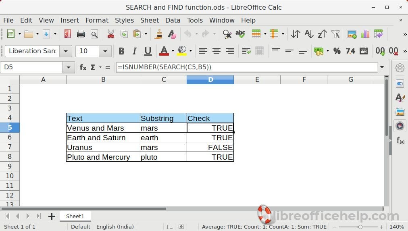
Task: Insert Pivot Table icon
Action: point(378,34)
